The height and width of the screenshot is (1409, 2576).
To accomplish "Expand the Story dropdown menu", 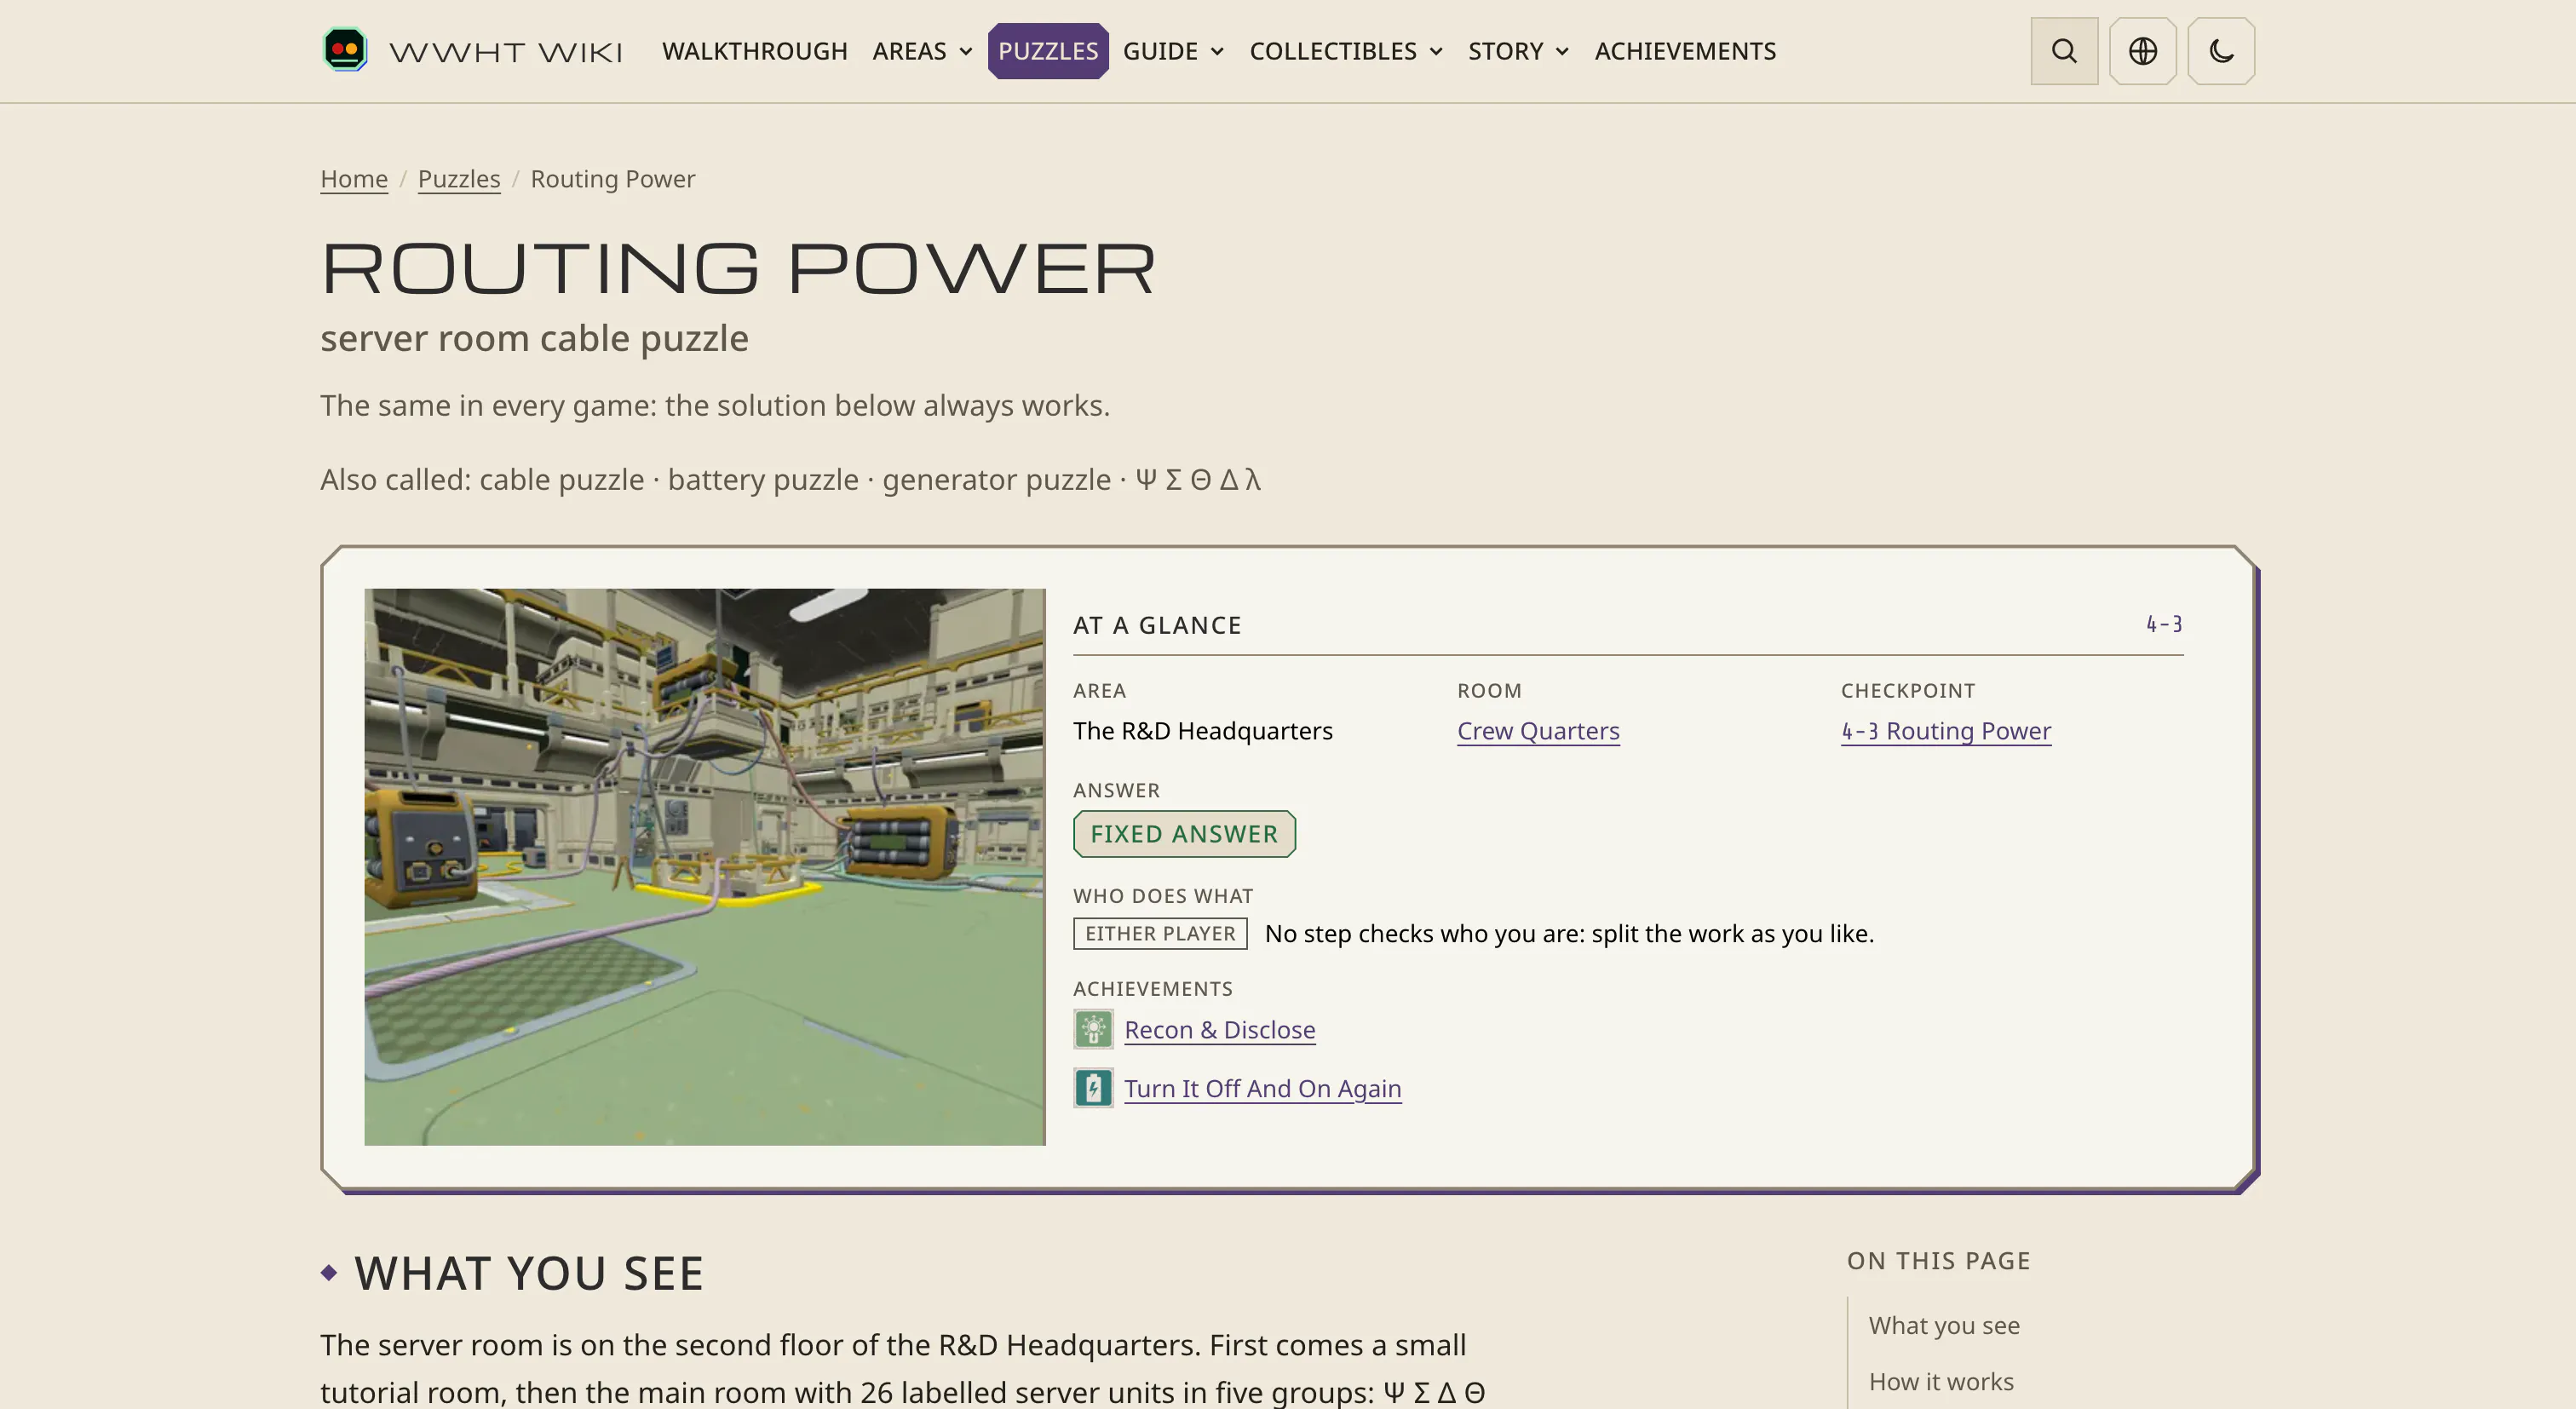I will 1518,51.
